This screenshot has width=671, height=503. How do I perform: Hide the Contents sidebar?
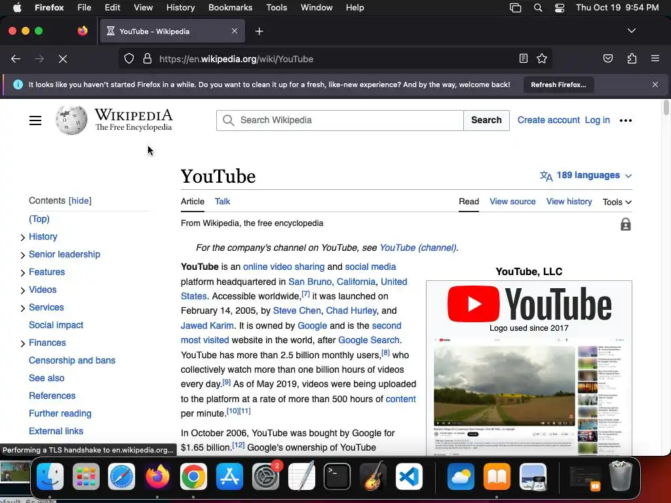[x=80, y=200]
